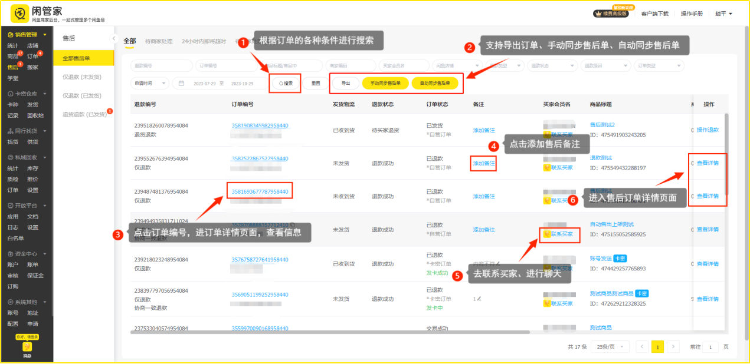Click the edit pencil icon beside note '1'
750x364 pixels.
point(480,299)
